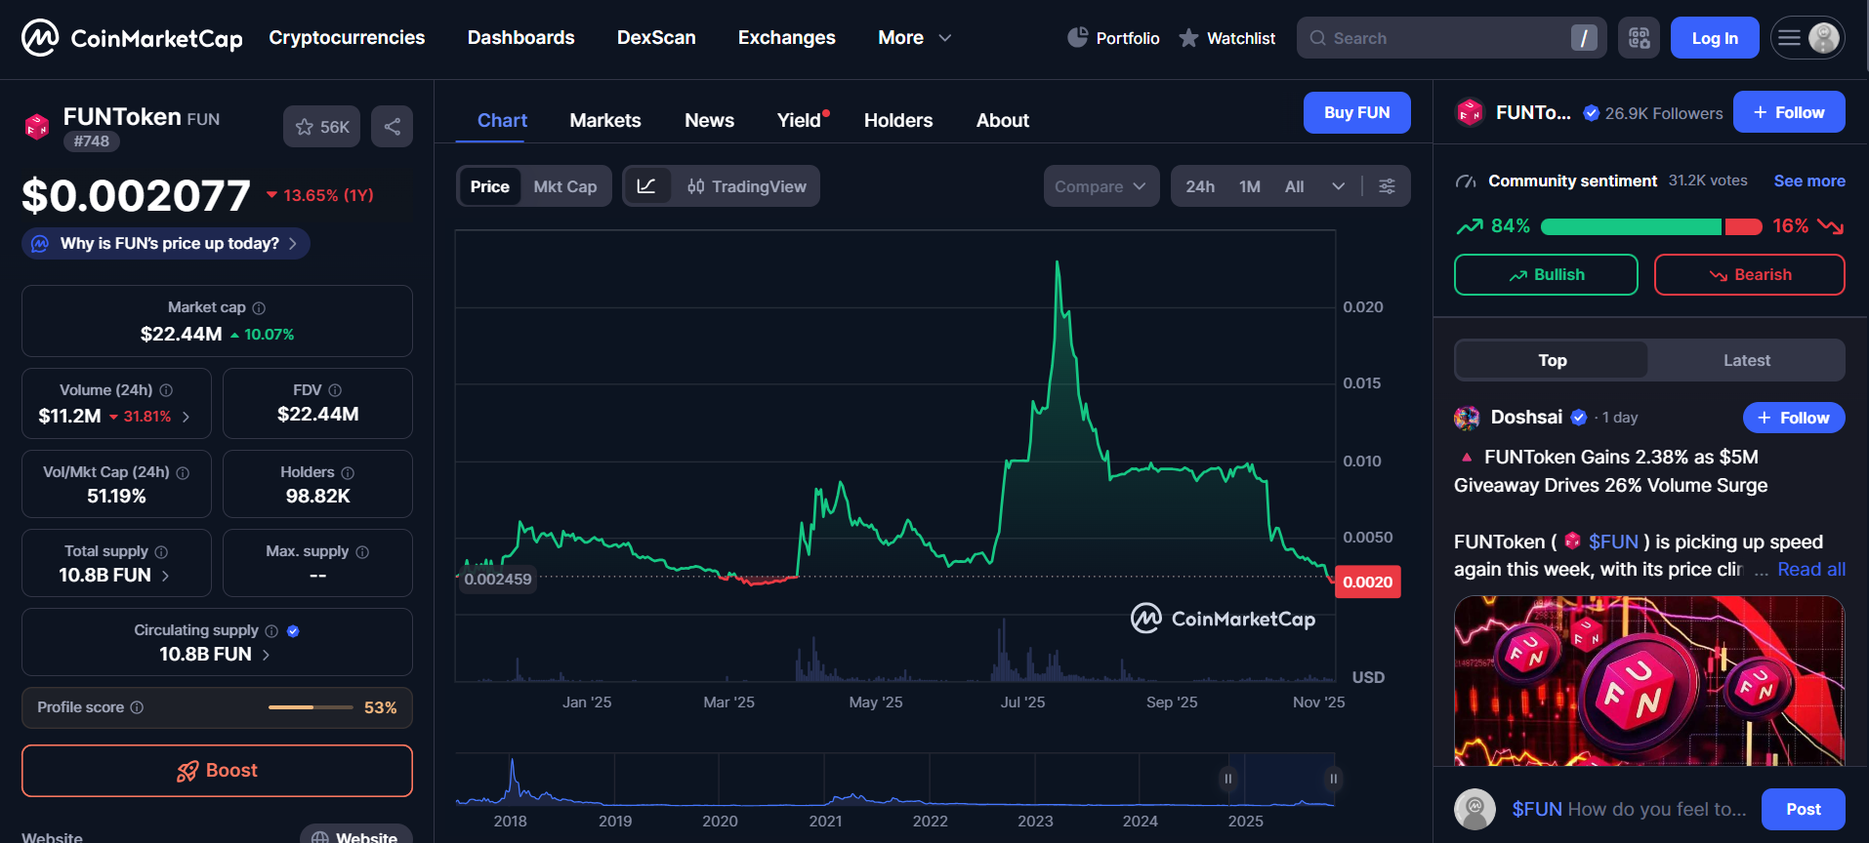Set chart range to 1M
The width and height of the screenshot is (1869, 843).
click(x=1250, y=186)
